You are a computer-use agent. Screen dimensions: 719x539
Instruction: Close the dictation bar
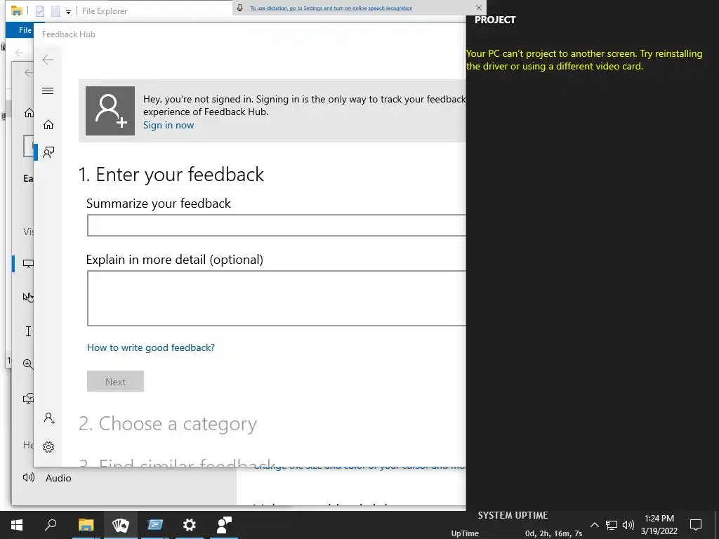[479, 8]
